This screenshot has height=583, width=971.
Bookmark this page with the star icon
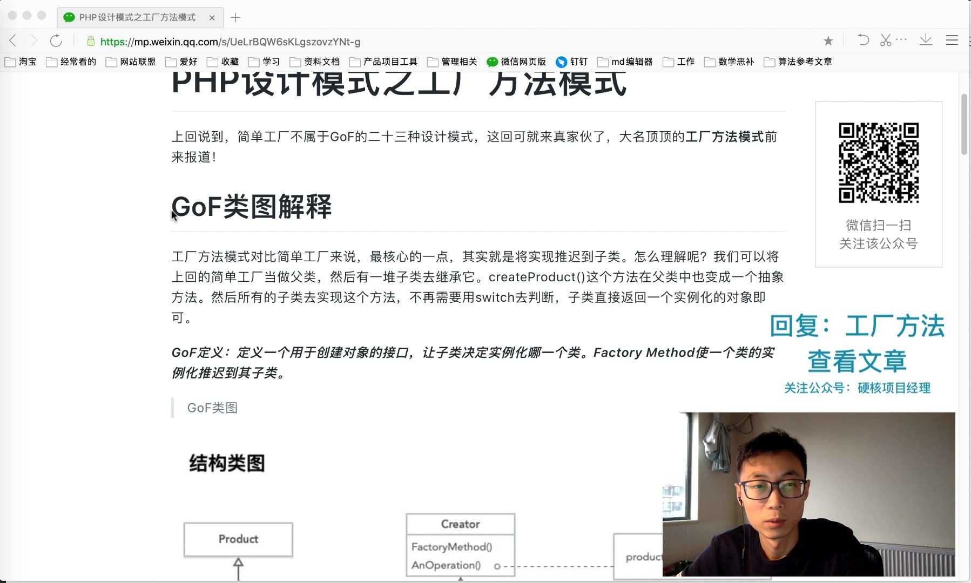click(828, 40)
